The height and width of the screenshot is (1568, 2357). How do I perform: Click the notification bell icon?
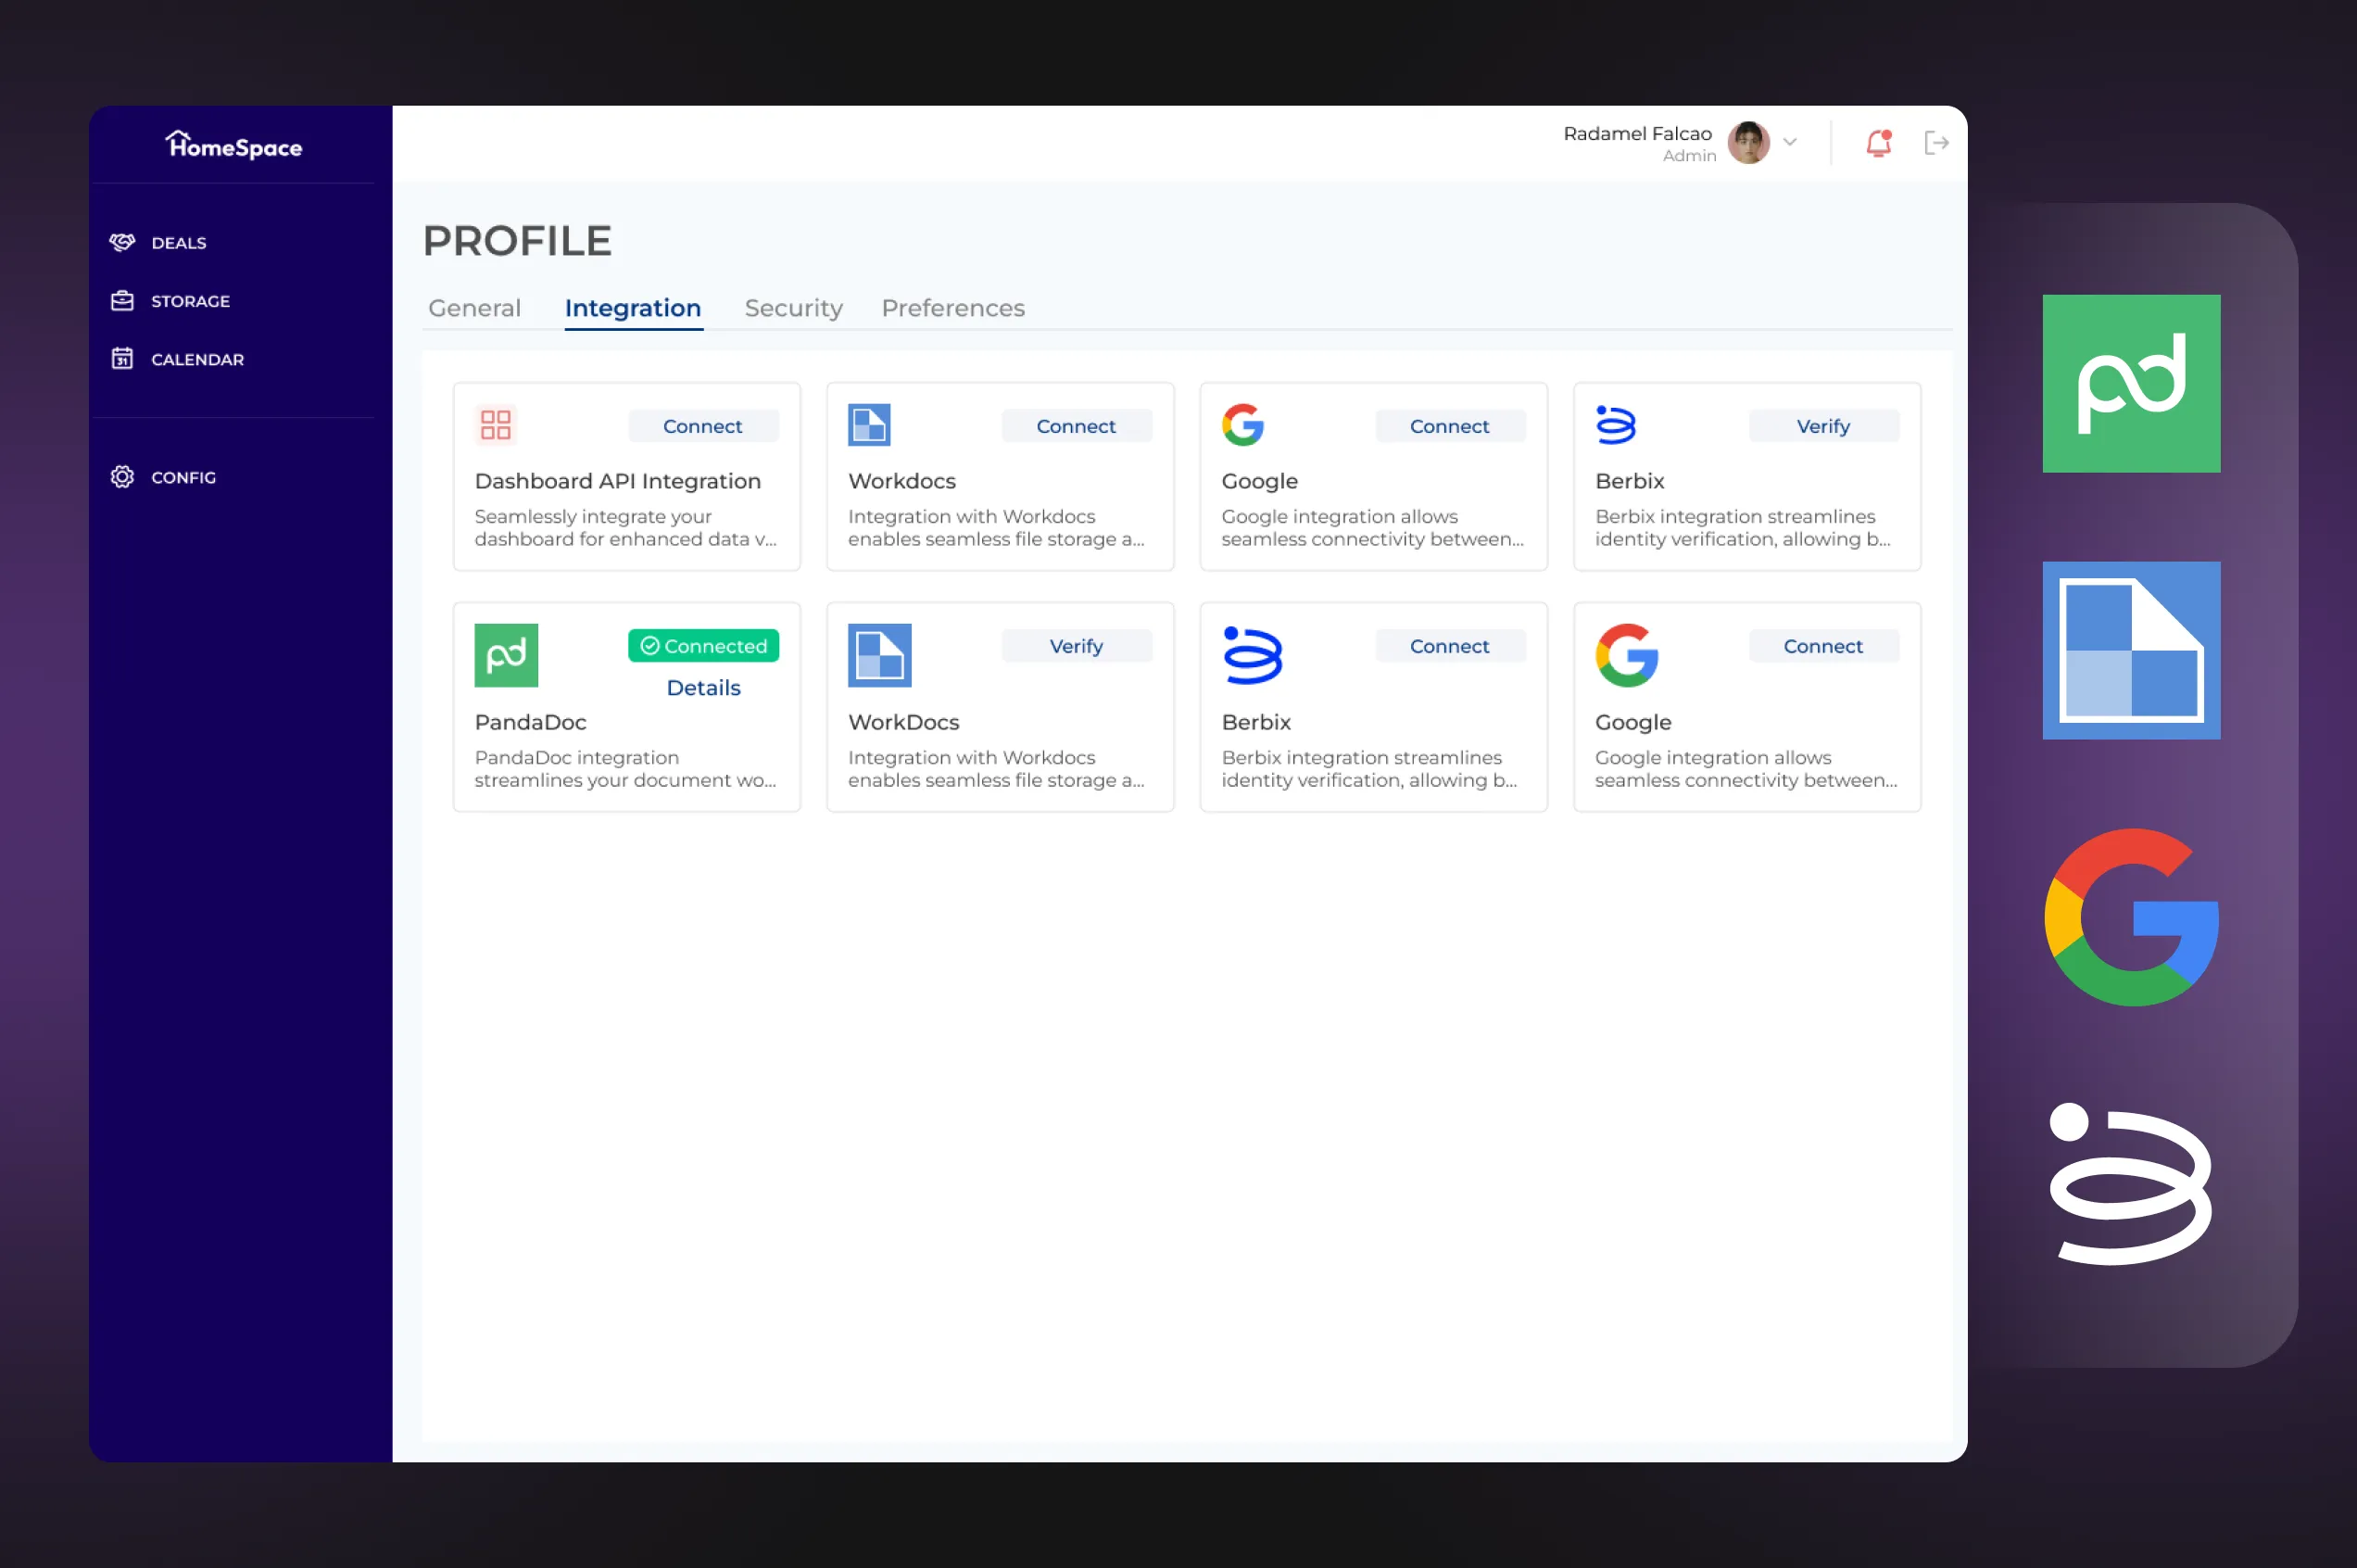pyautogui.click(x=1877, y=143)
